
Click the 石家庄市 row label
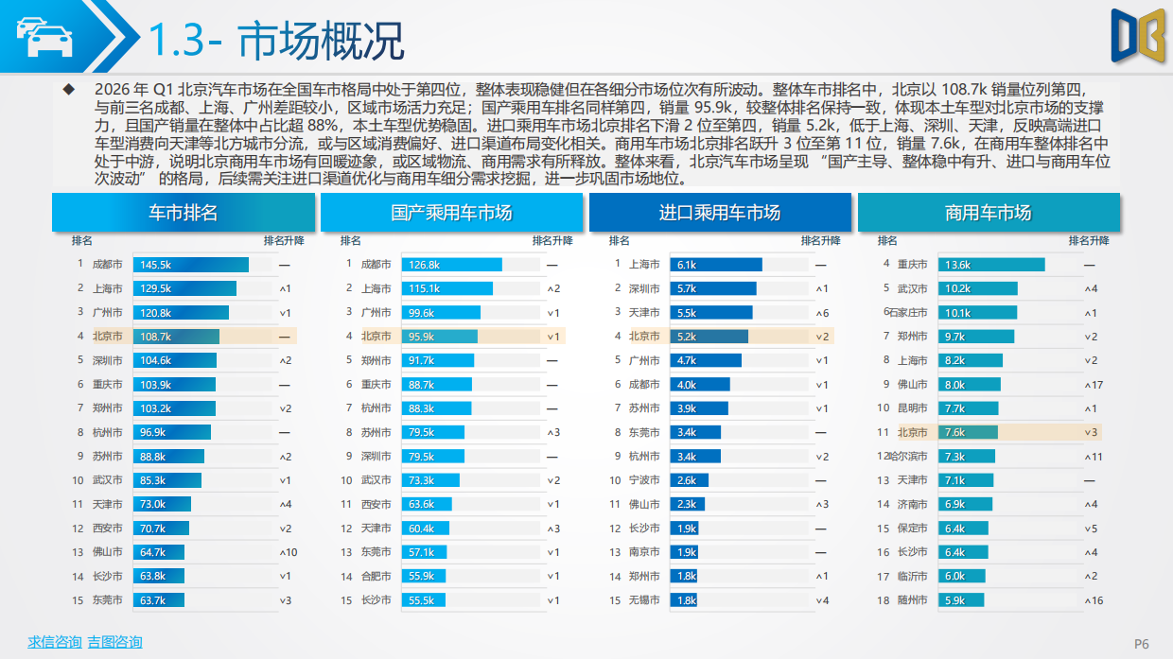tap(908, 312)
